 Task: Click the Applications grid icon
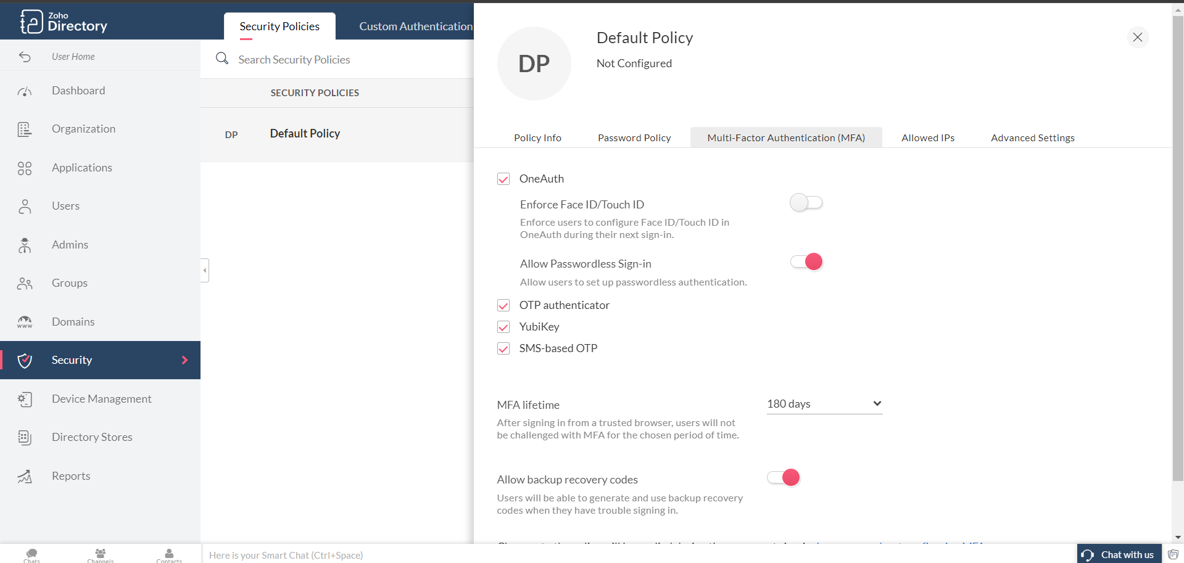click(x=25, y=168)
